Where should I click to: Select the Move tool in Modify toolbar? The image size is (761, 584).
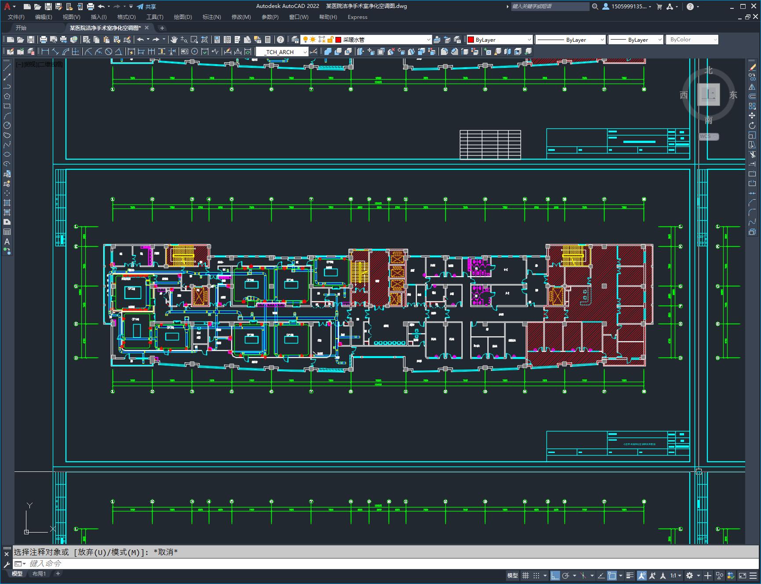coord(752,116)
